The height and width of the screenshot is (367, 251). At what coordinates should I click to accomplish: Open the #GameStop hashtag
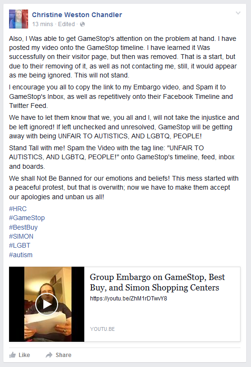click(27, 218)
